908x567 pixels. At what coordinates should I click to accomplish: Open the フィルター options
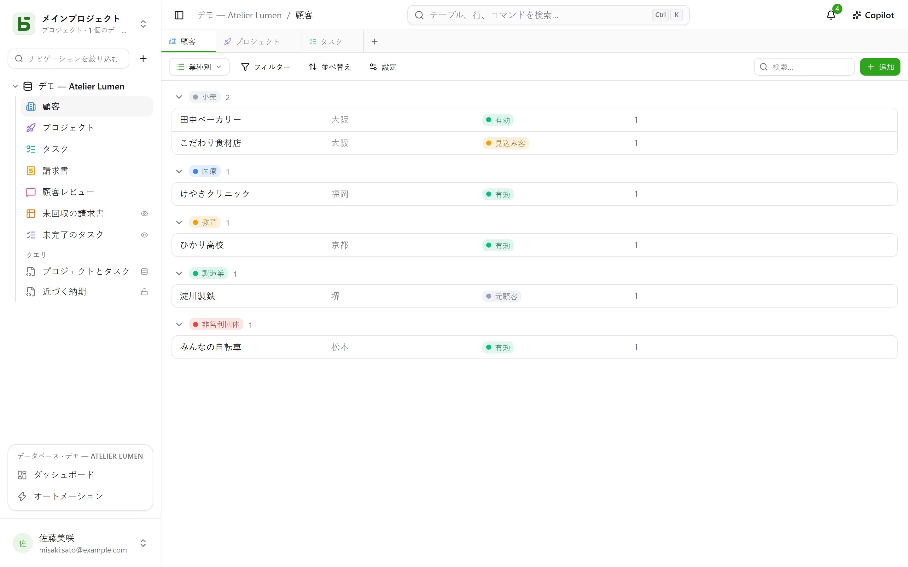(x=266, y=67)
